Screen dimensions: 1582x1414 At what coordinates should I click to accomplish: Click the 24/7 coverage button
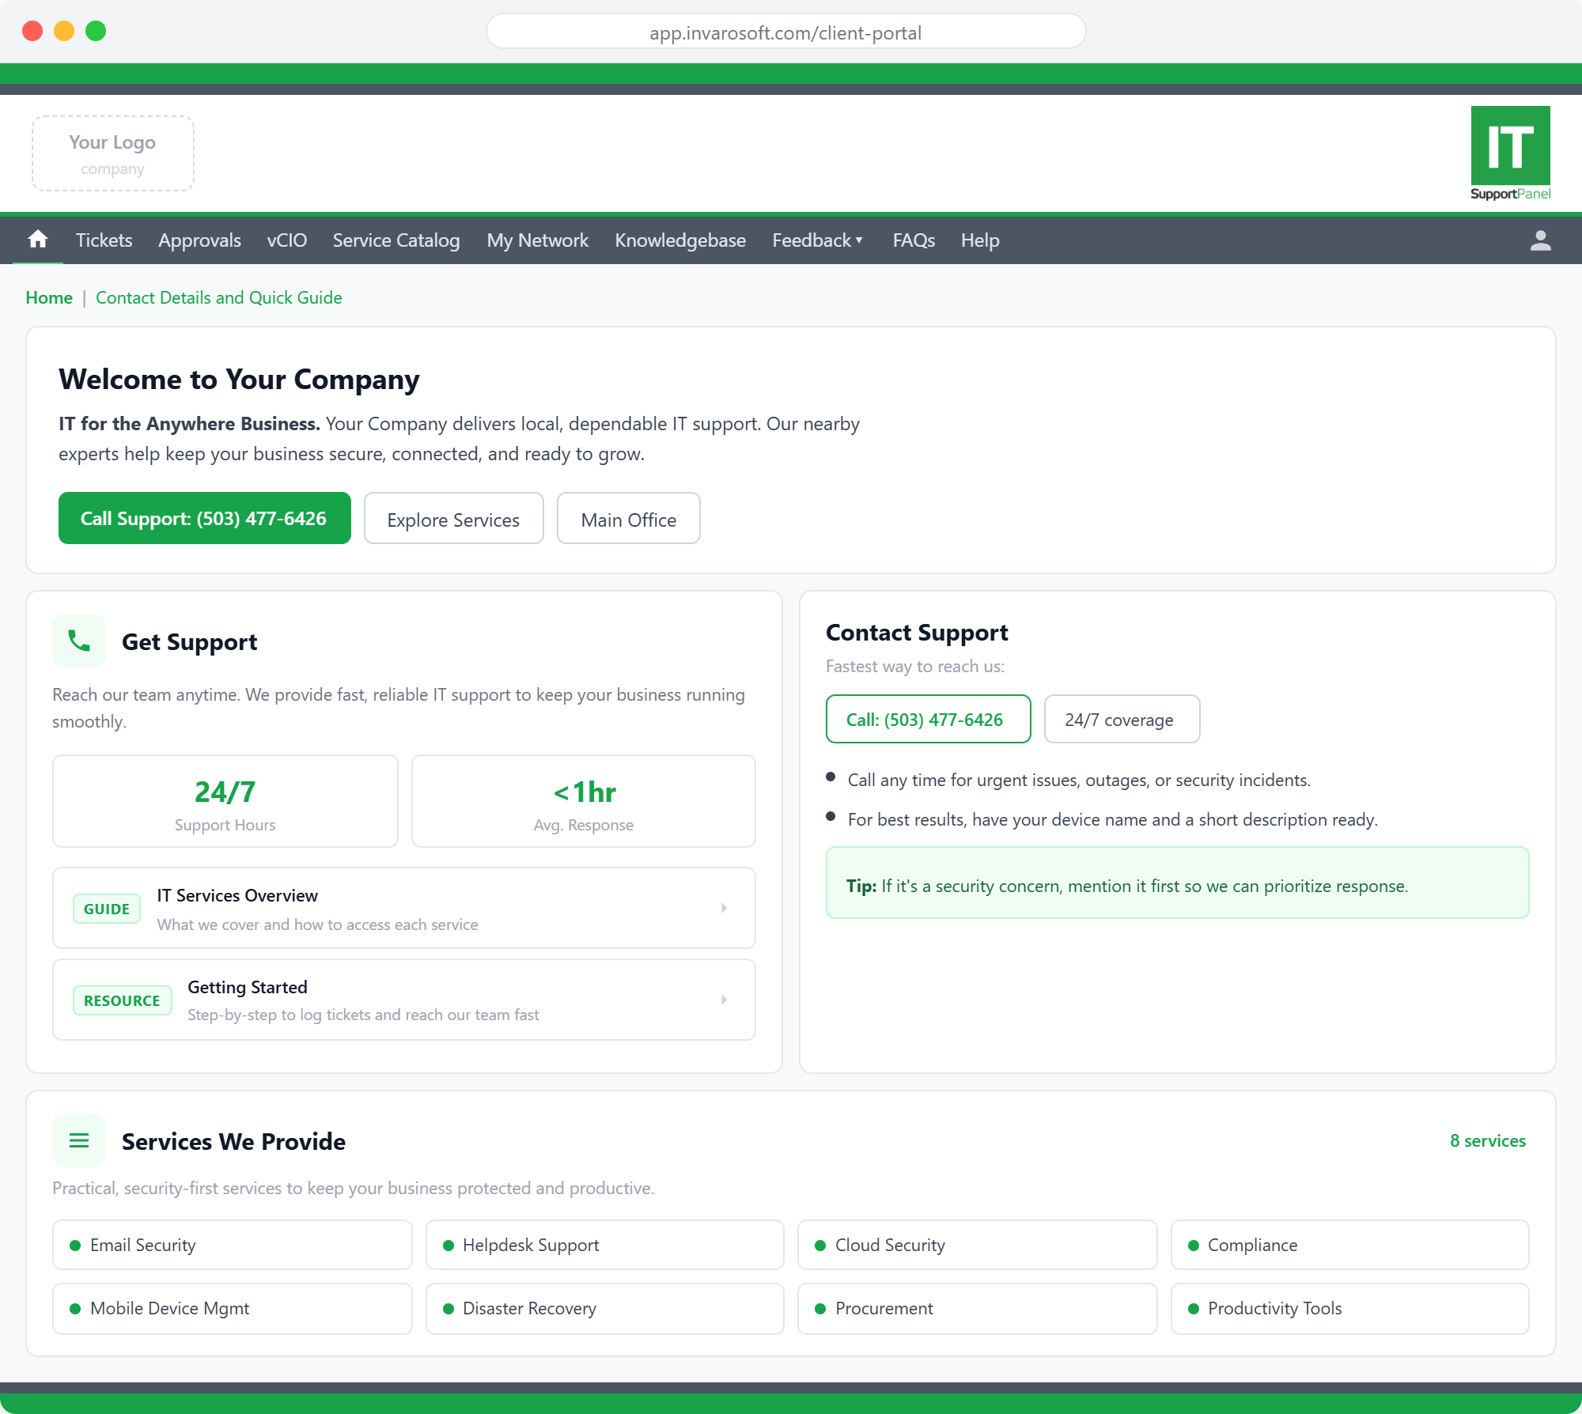click(1122, 719)
